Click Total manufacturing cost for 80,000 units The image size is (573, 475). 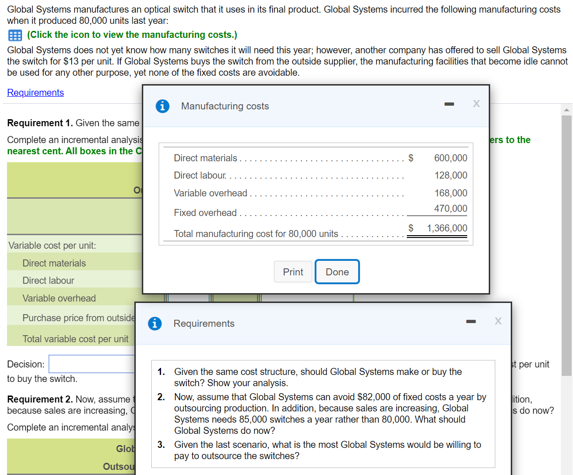click(256, 234)
